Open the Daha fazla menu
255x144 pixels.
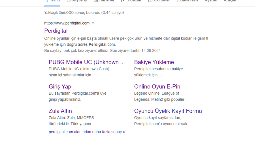point(188,1)
